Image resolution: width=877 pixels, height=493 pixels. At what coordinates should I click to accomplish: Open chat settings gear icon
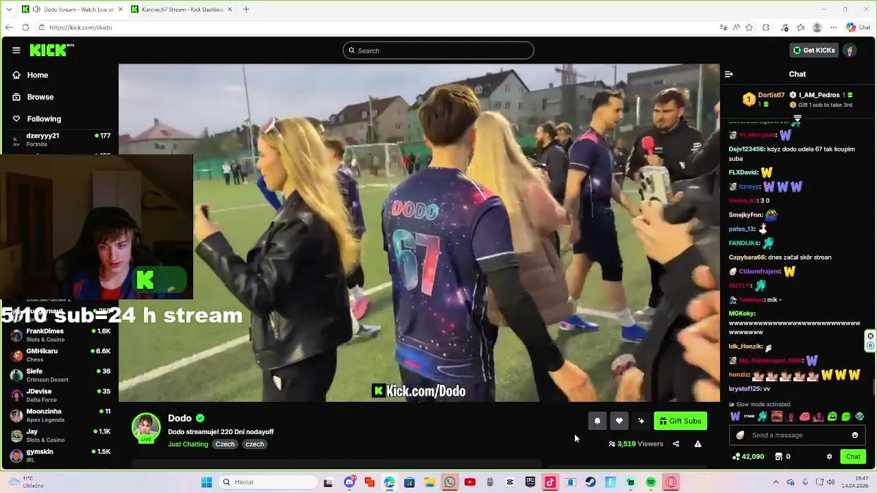tap(829, 457)
